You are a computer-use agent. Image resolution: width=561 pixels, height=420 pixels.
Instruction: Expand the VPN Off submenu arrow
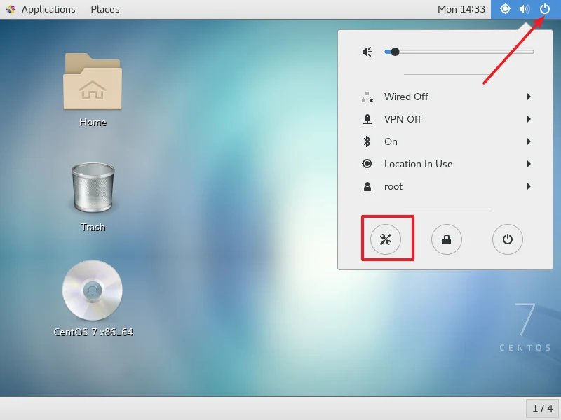(x=529, y=119)
